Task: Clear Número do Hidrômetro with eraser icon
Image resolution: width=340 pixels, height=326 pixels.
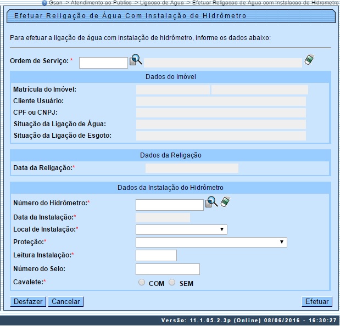Action: click(x=225, y=203)
